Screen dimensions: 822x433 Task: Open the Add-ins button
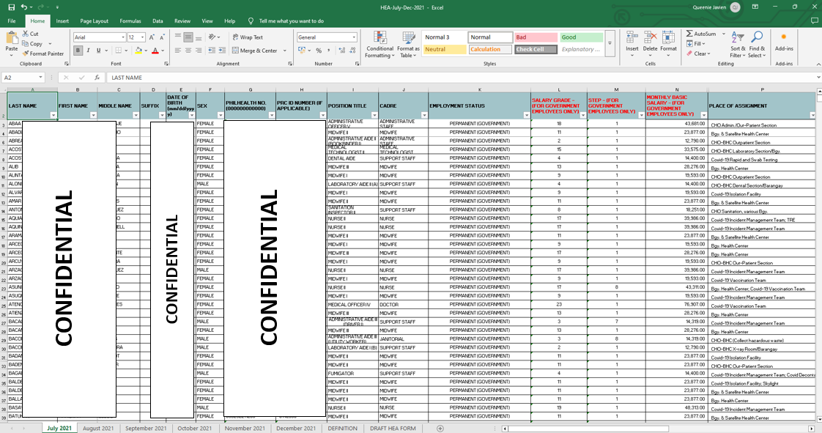784,42
